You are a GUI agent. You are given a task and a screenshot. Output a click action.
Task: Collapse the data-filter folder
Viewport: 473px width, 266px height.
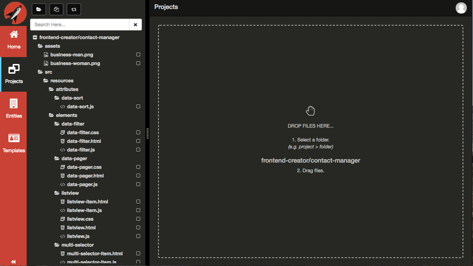57,124
